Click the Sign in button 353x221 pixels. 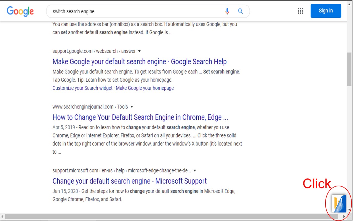[x=326, y=11]
